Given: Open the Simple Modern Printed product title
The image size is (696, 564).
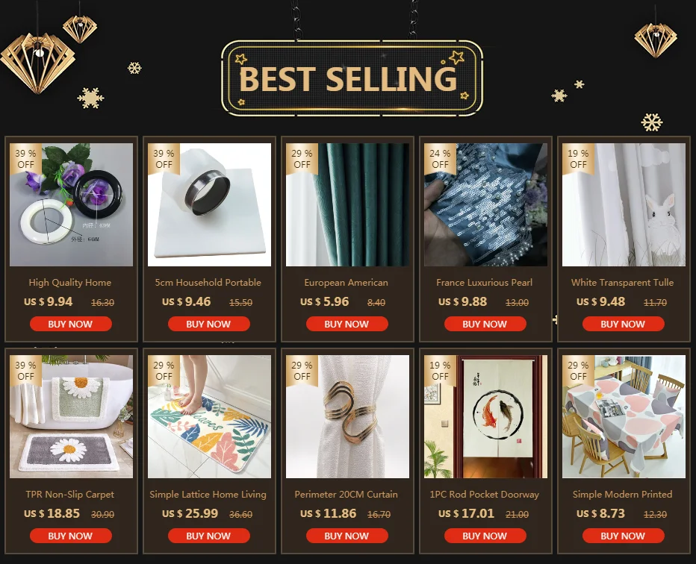Looking at the screenshot, I should tap(622, 495).
